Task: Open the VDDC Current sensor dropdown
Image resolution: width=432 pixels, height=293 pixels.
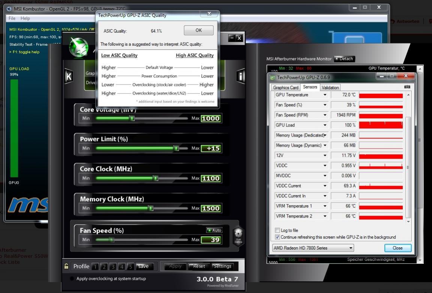Action: [x=325, y=186]
